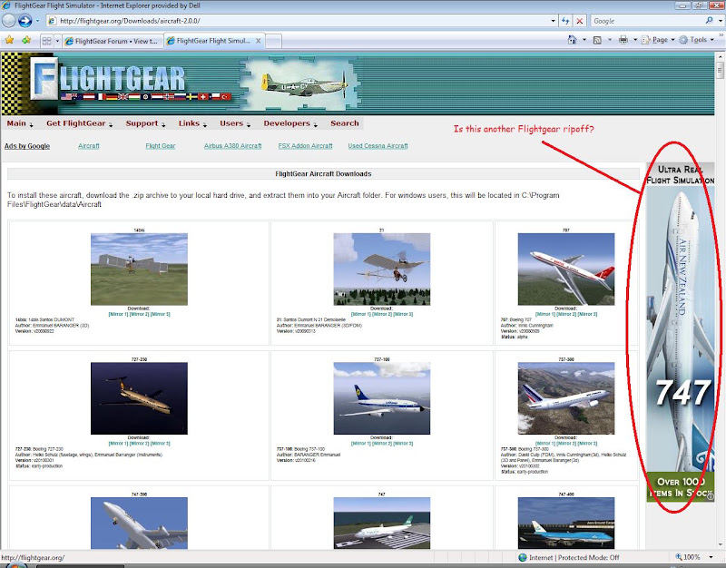The height and width of the screenshot is (568, 726).
Task: Click Mirror 1 for the 14bis aircraft
Action: click(x=118, y=314)
